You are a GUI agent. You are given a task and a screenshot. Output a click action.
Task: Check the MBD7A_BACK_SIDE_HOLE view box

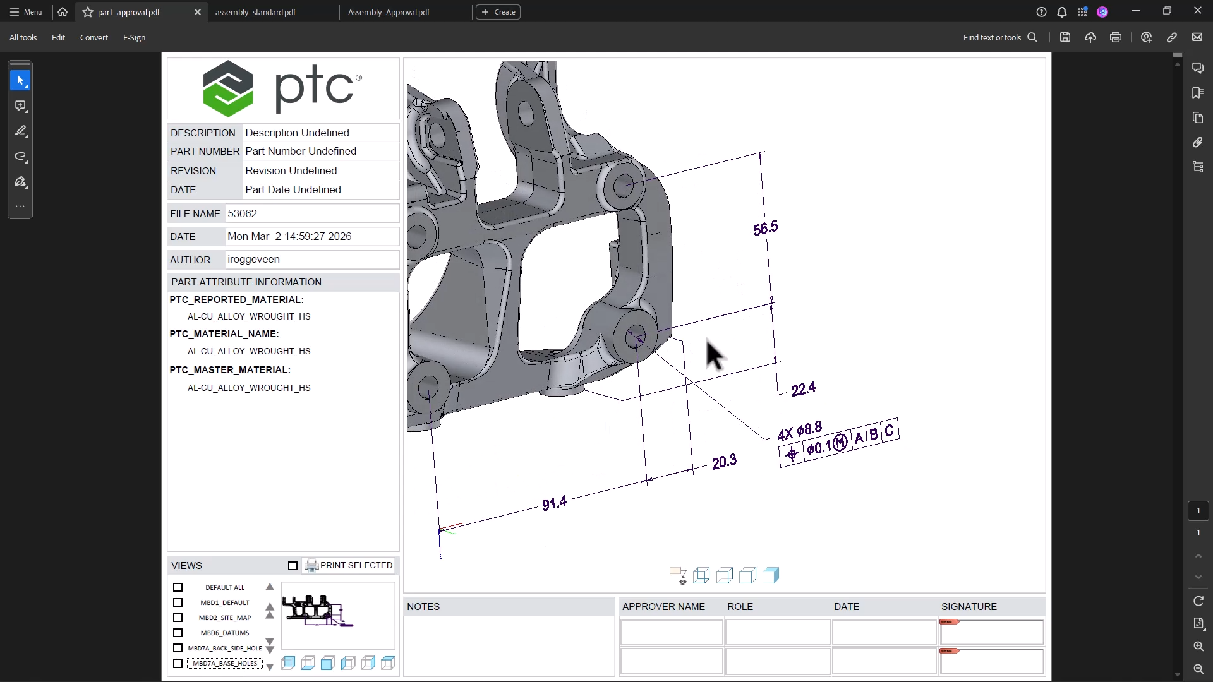tap(178, 648)
